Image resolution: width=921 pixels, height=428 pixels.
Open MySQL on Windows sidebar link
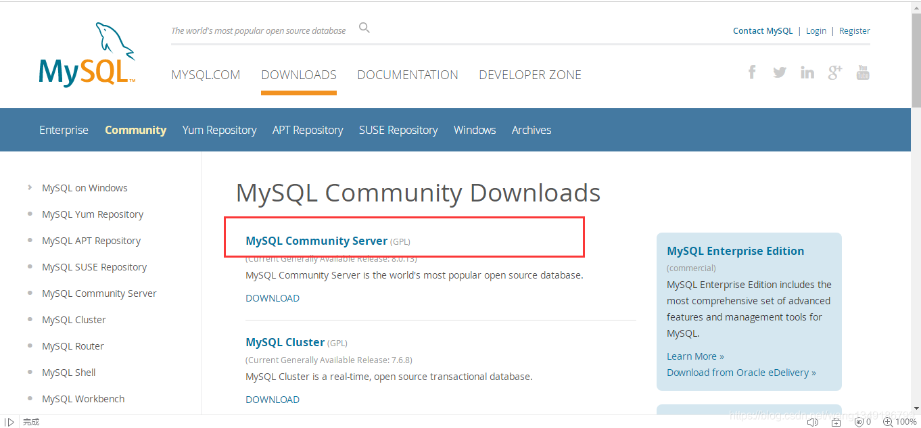(x=85, y=188)
